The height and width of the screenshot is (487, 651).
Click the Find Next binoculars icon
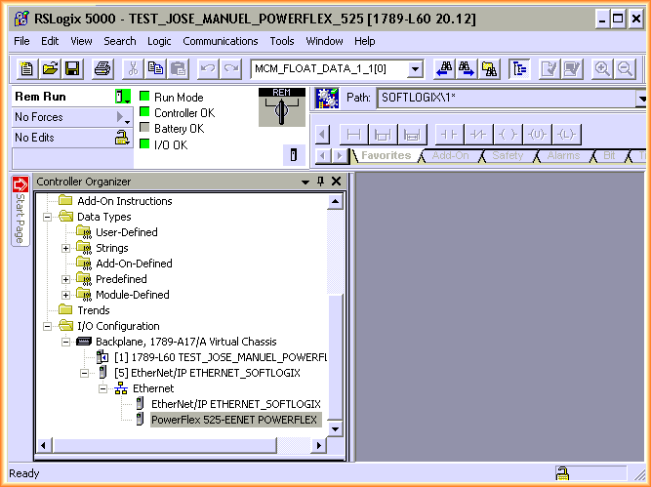click(x=468, y=68)
